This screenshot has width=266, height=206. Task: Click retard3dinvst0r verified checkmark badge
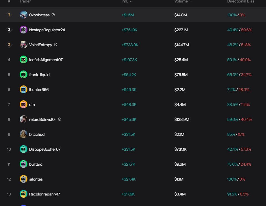(60, 119)
